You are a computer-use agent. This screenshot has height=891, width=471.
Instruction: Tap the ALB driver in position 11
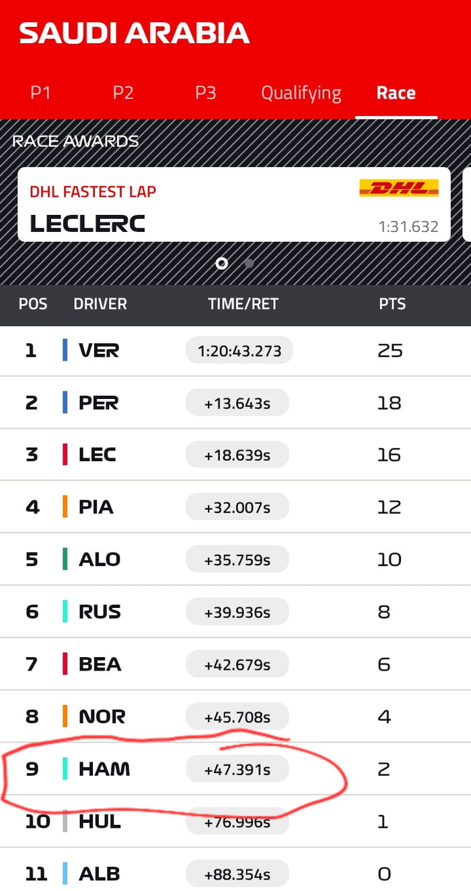99,874
